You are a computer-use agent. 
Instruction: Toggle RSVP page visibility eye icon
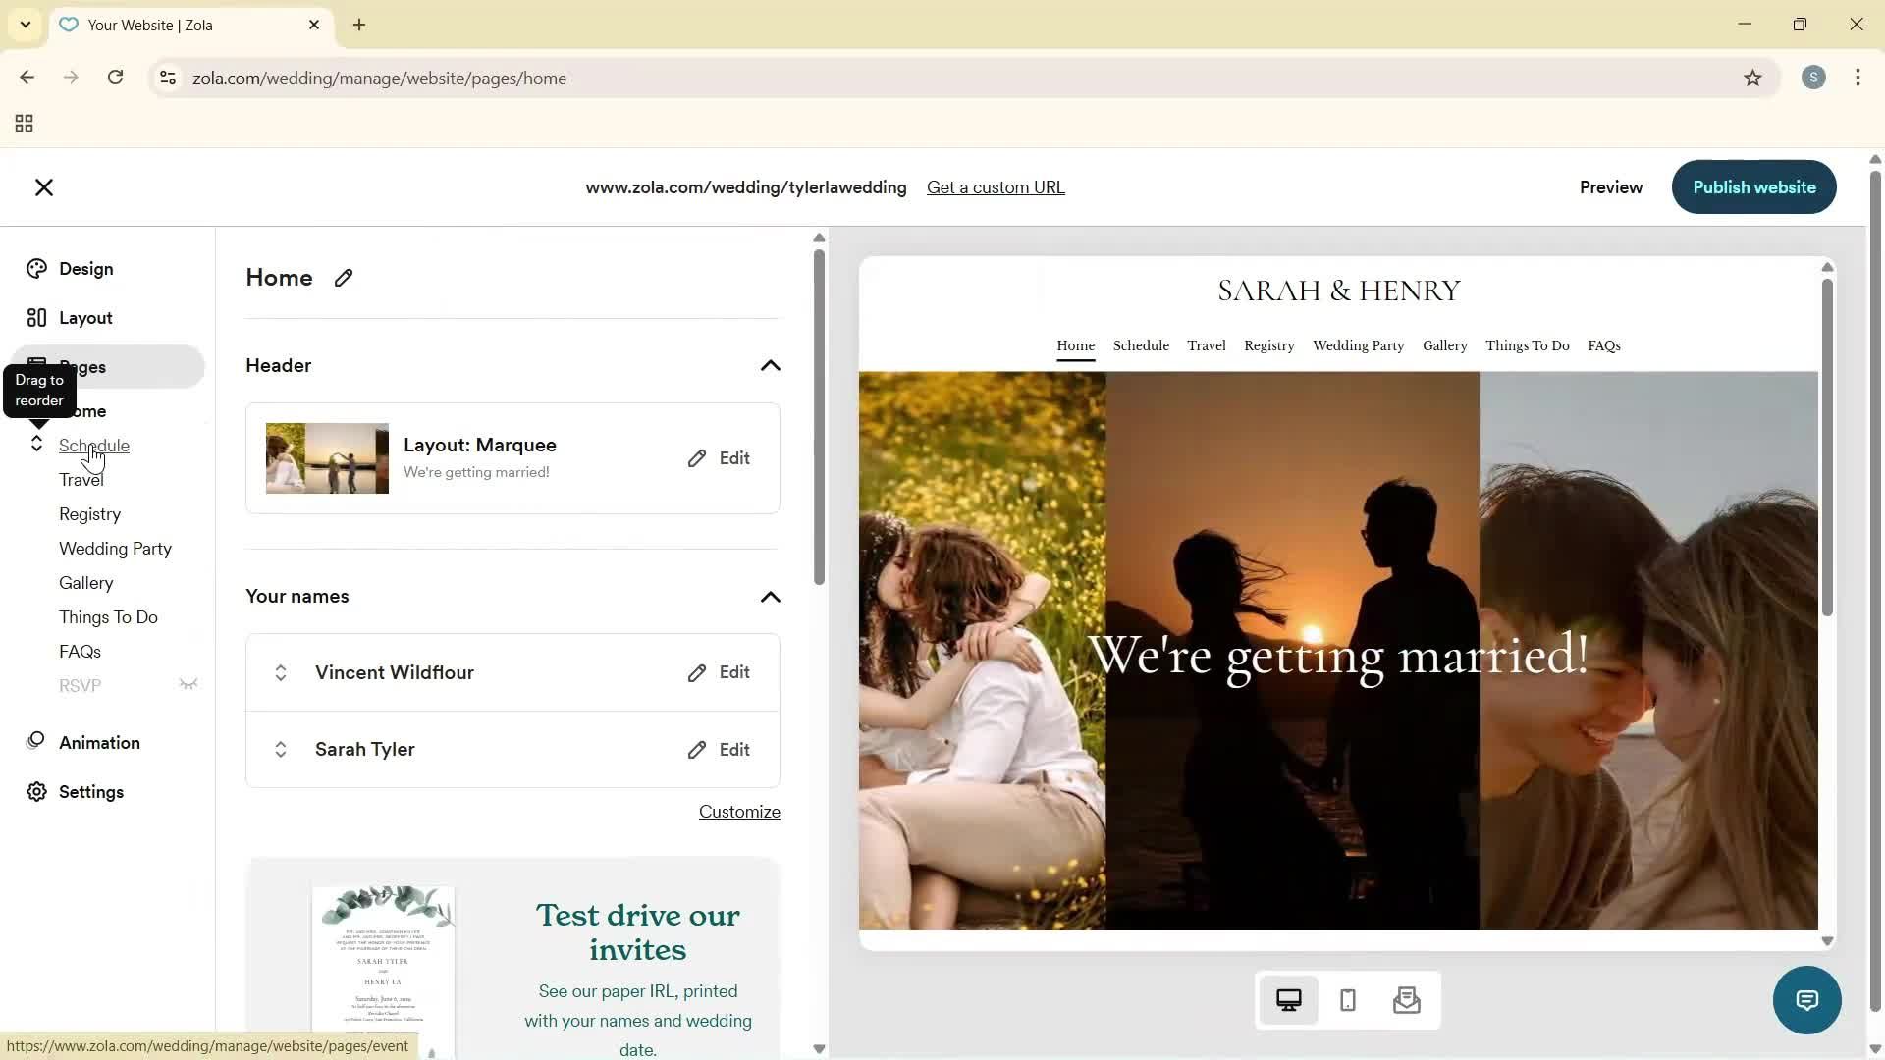click(x=188, y=684)
